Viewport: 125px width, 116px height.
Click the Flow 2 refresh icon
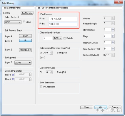[13, 79]
